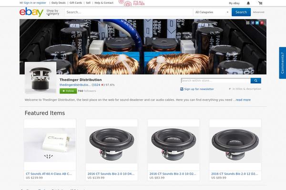Click Sign up for newsletter link
The height and width of the screenshot is (190, 286).
point(199,89)
